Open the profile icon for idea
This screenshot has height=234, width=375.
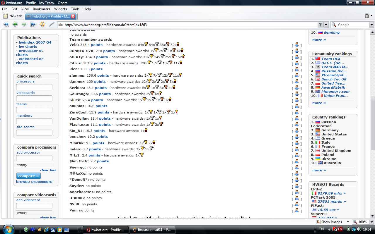(297, 69)
